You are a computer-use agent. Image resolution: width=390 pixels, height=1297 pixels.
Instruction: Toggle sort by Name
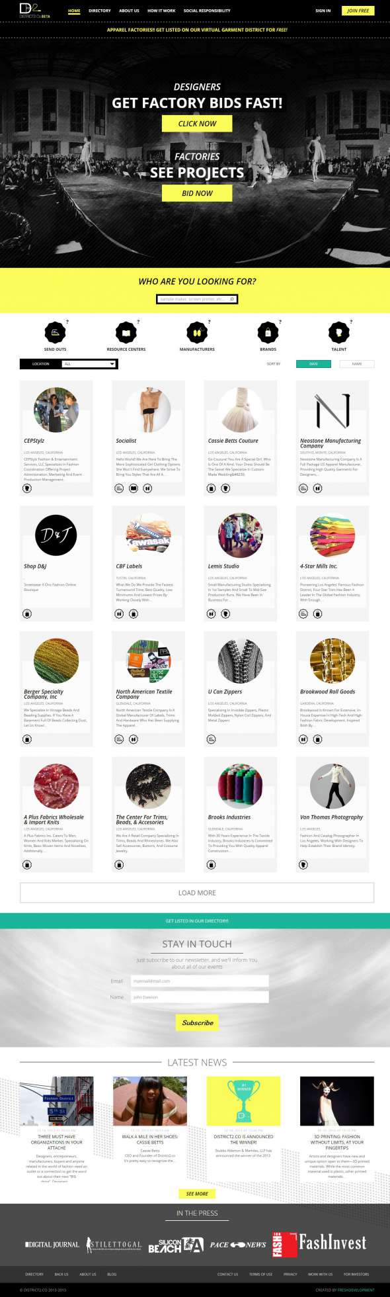(357, 363)
